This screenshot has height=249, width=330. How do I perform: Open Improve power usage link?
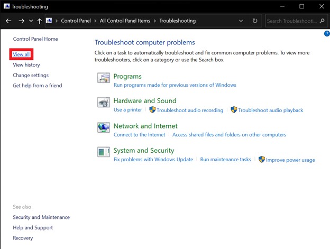pos(290,160)
